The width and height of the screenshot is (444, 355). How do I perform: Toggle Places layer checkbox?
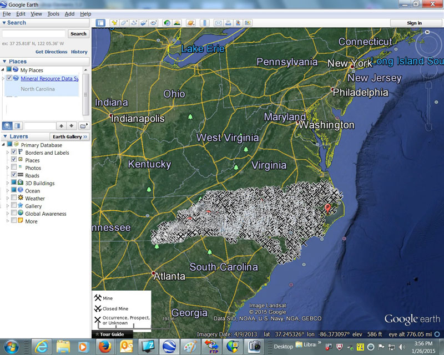[13, 160]
